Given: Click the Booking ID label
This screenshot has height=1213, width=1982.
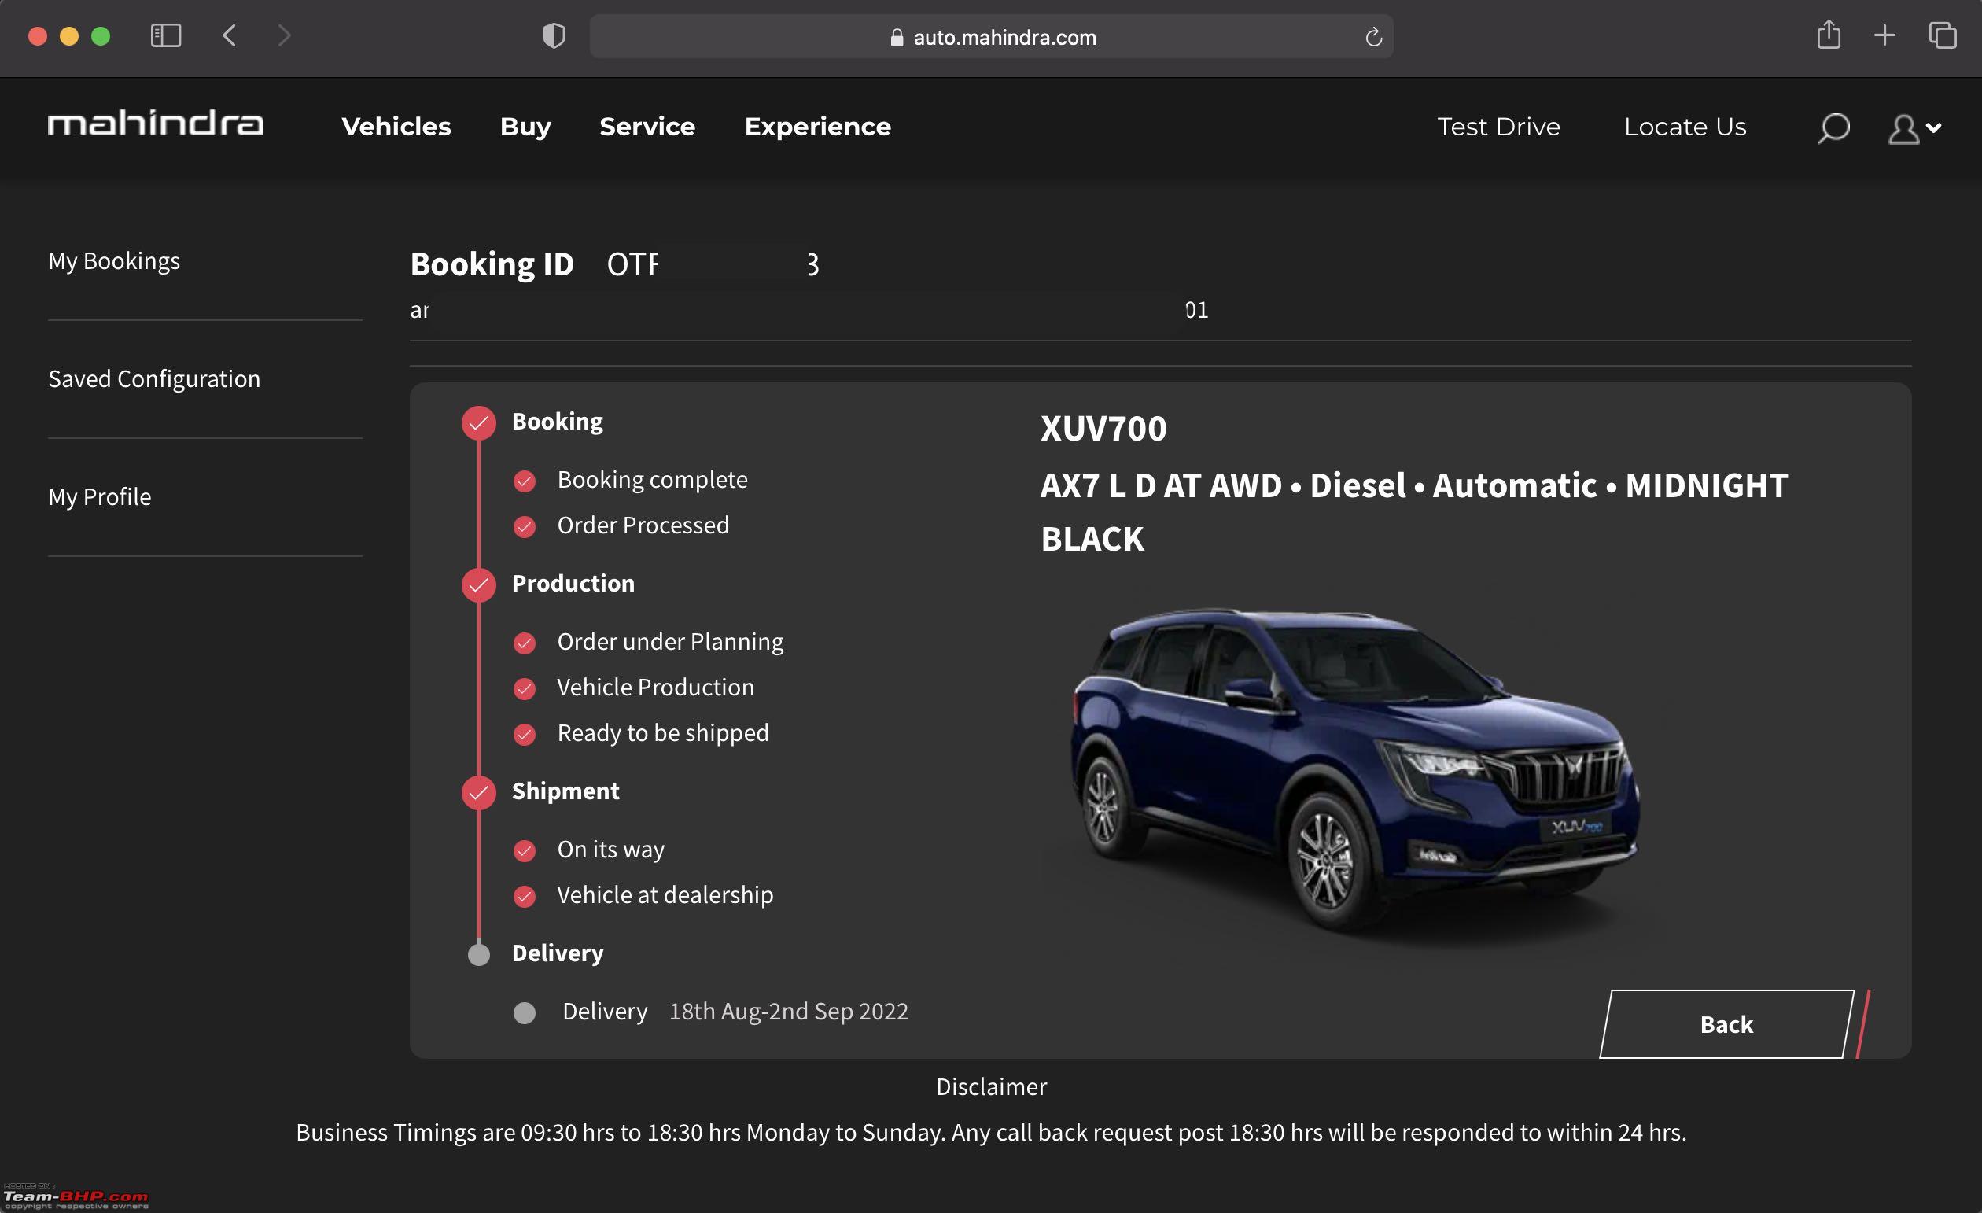Looking at the screenshot, I should (x=492, y=264).
